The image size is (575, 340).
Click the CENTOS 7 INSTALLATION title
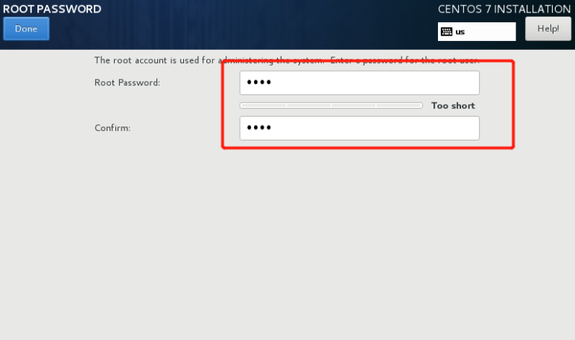coord(504,9)
